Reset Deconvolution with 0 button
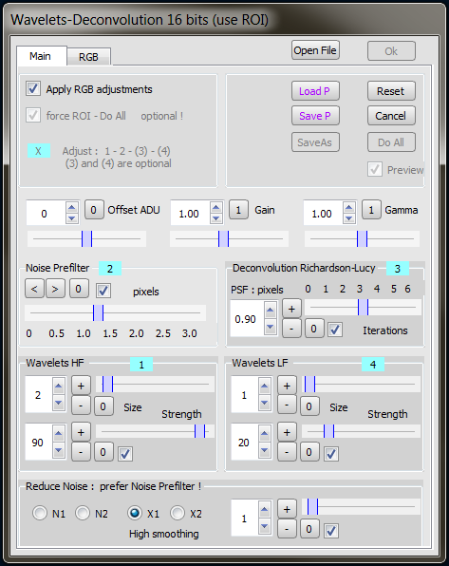The height and width of the screenshot is (566, 449). pyautogui.click(x=314, y=329)
